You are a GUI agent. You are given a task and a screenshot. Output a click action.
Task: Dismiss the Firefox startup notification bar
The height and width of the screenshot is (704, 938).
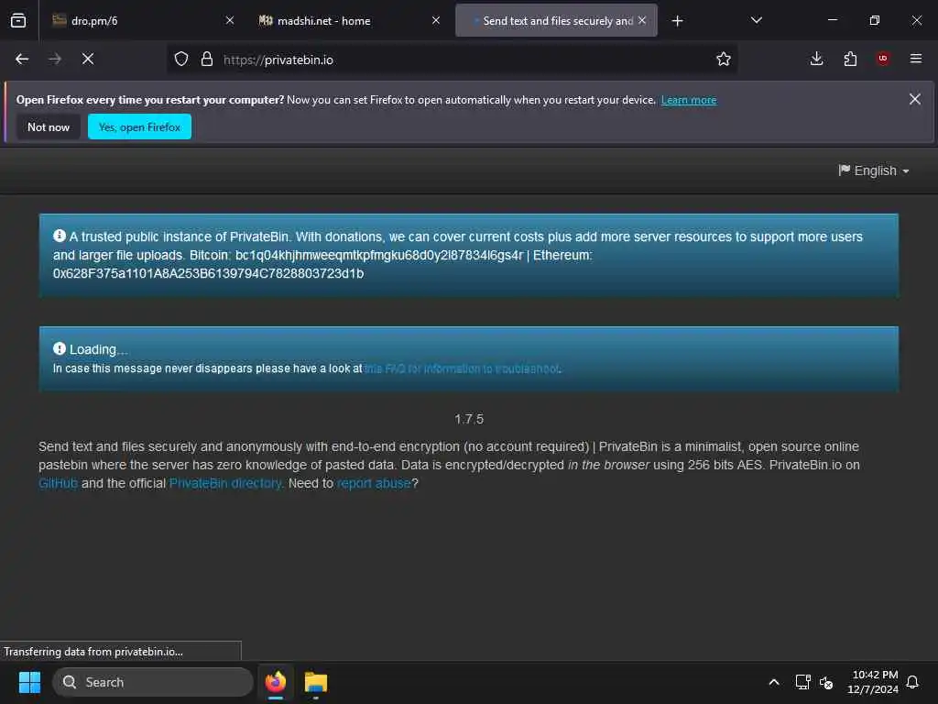pos(915,99)
